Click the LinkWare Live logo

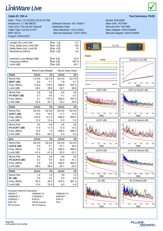pyautogui.click(x=24, y=8)
